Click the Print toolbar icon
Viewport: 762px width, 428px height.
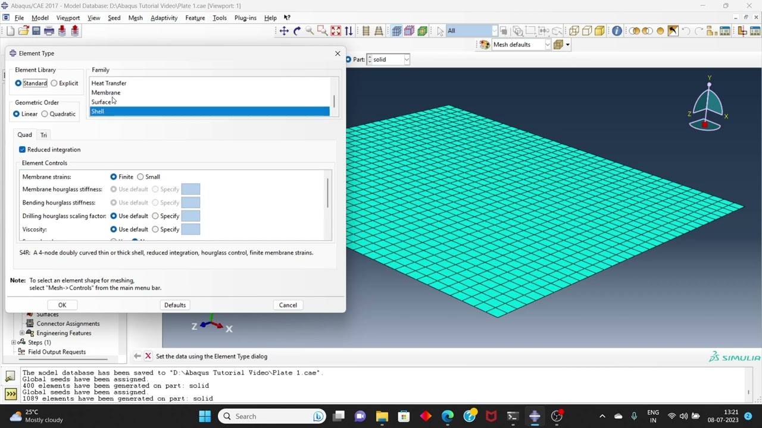click(x=49, y=31)
